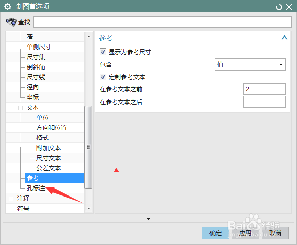Toggle 显示为参考尺寸 checkbox
This screenshot has width=297, height=245.
tap(103, 52)
